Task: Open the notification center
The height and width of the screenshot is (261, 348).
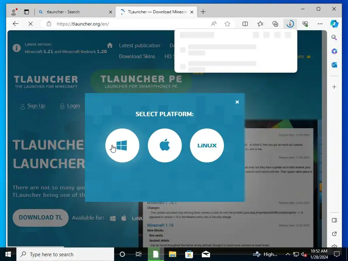Action: tap(337, 254)
